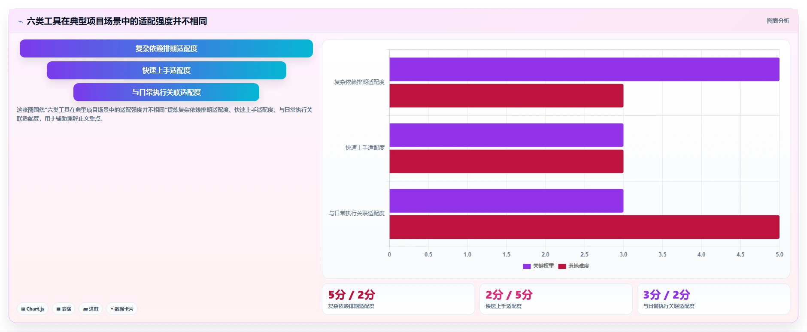Screen dimensions: 807x332
Task: Click the 图表分析 label in header
Action: point(778,21)
